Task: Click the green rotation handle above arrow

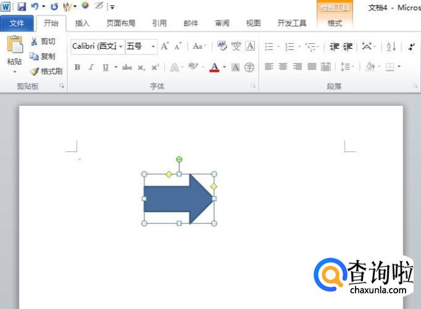Action: click(x=179, y=159)
